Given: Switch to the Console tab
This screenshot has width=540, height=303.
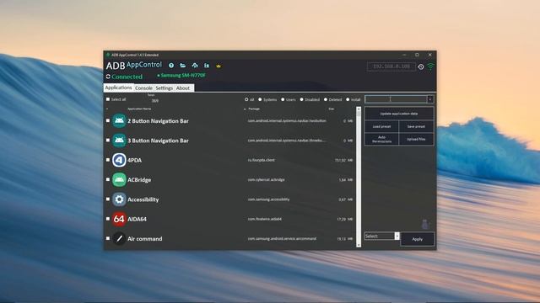Looking at the screenshot, I should (143, 88).
